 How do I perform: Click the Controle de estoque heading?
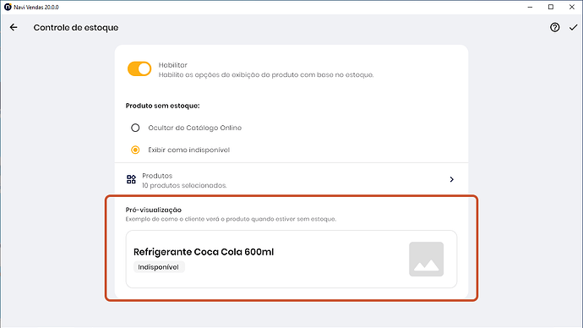pyautogui.click(x=76, y=28)
